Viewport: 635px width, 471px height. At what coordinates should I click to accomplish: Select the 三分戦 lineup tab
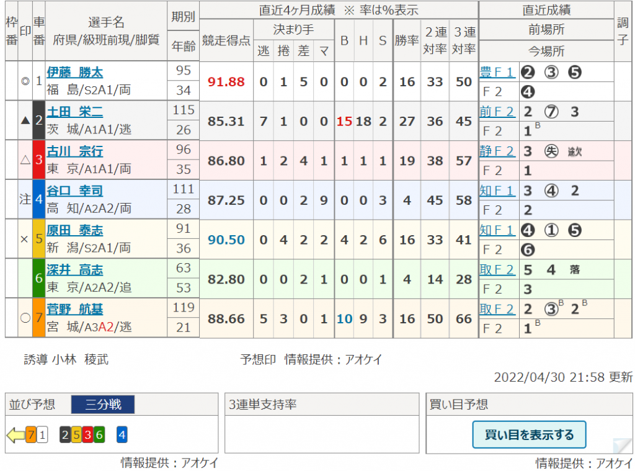tap(103, 404)
